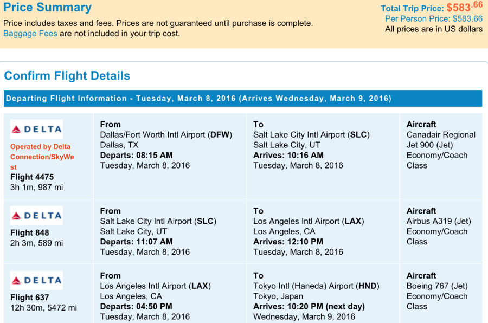Viewport: 488px width, 323px height.
Task: Click the Canadair Regional Jet 900 aircraft text
Action: click(441, 140)
